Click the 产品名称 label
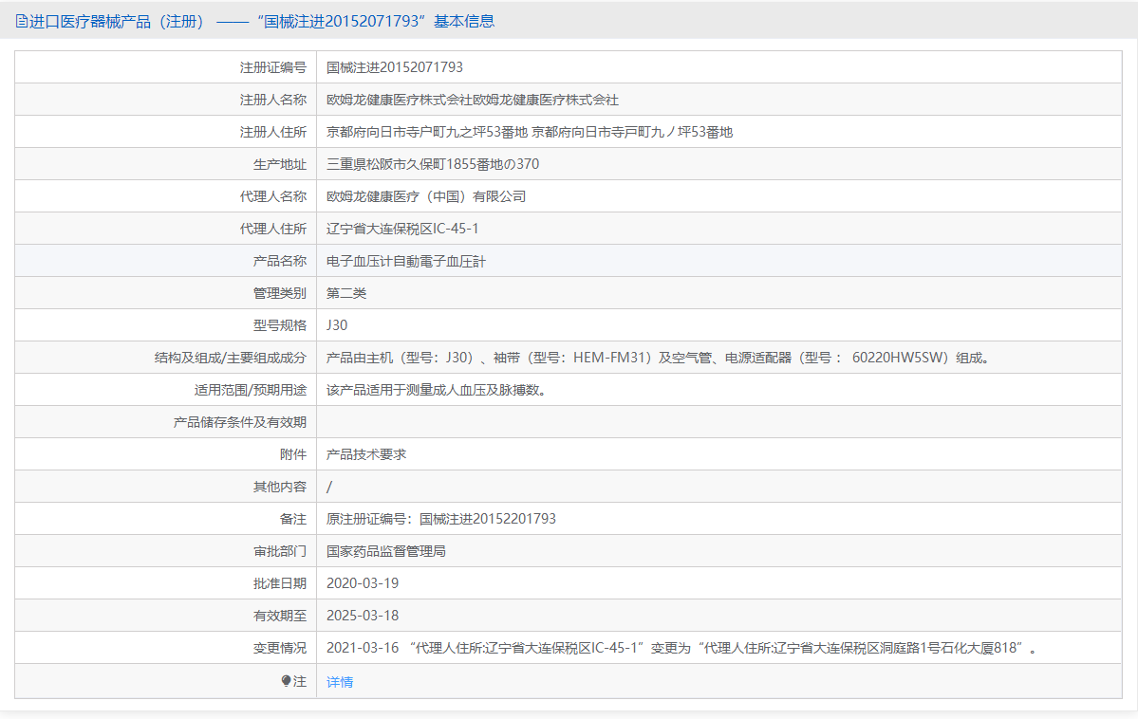Viewport: 1138px width, 719px height. (279, 261)
